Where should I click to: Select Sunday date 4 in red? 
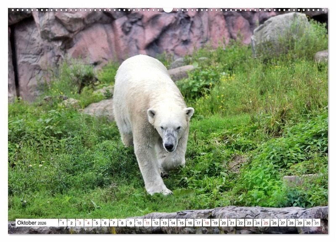coord(88,223)
